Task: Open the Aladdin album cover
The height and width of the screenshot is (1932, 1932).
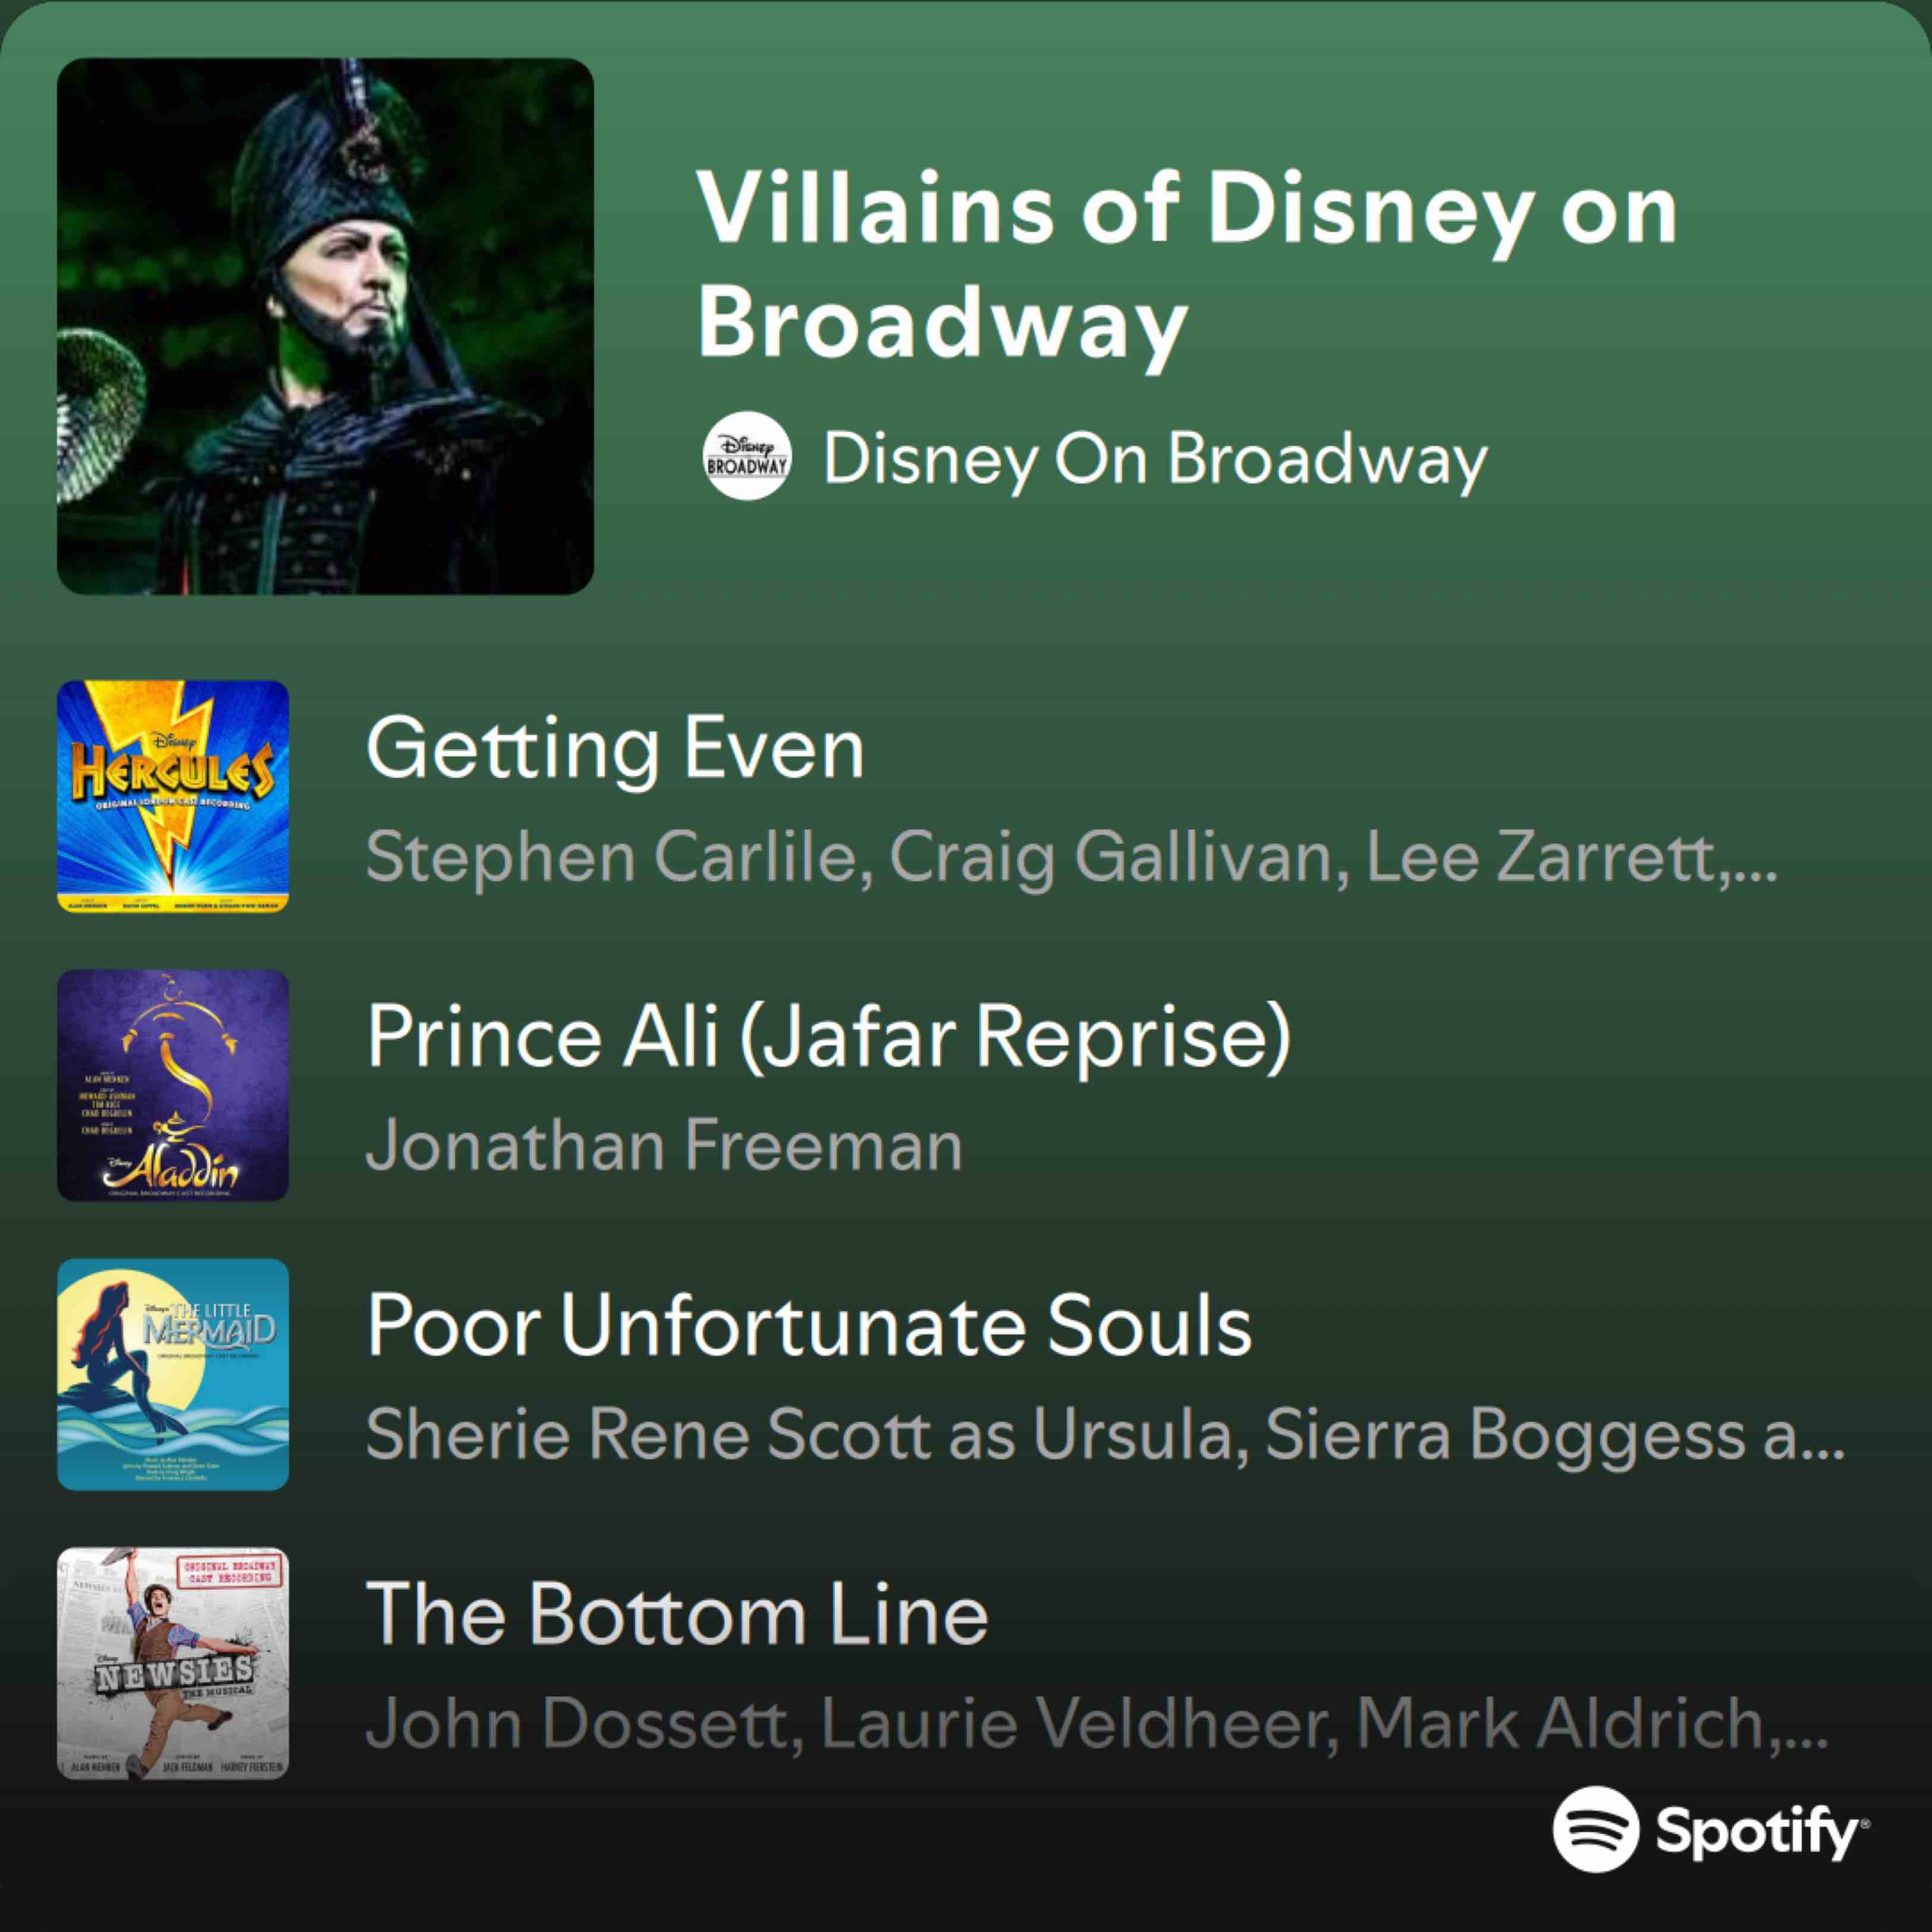Action: point(173,1085)
